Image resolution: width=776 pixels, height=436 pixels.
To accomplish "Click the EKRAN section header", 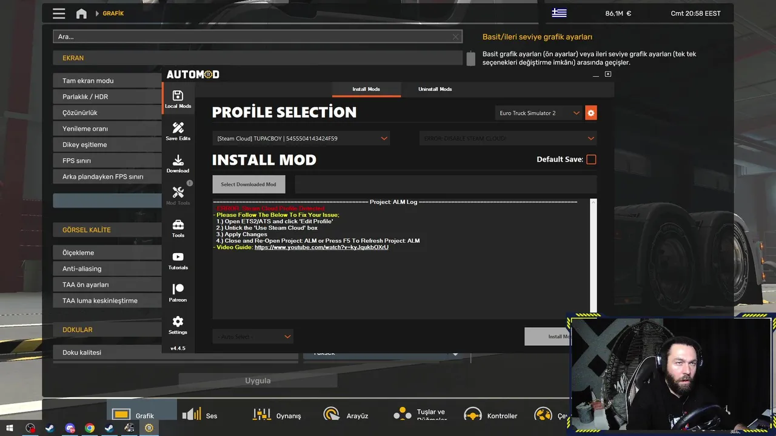I will pos(258,58).
